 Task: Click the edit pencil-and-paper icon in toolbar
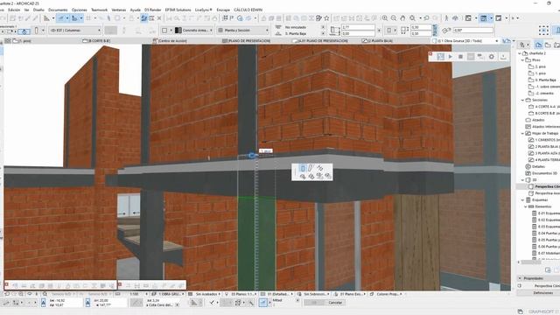(318, 18)
